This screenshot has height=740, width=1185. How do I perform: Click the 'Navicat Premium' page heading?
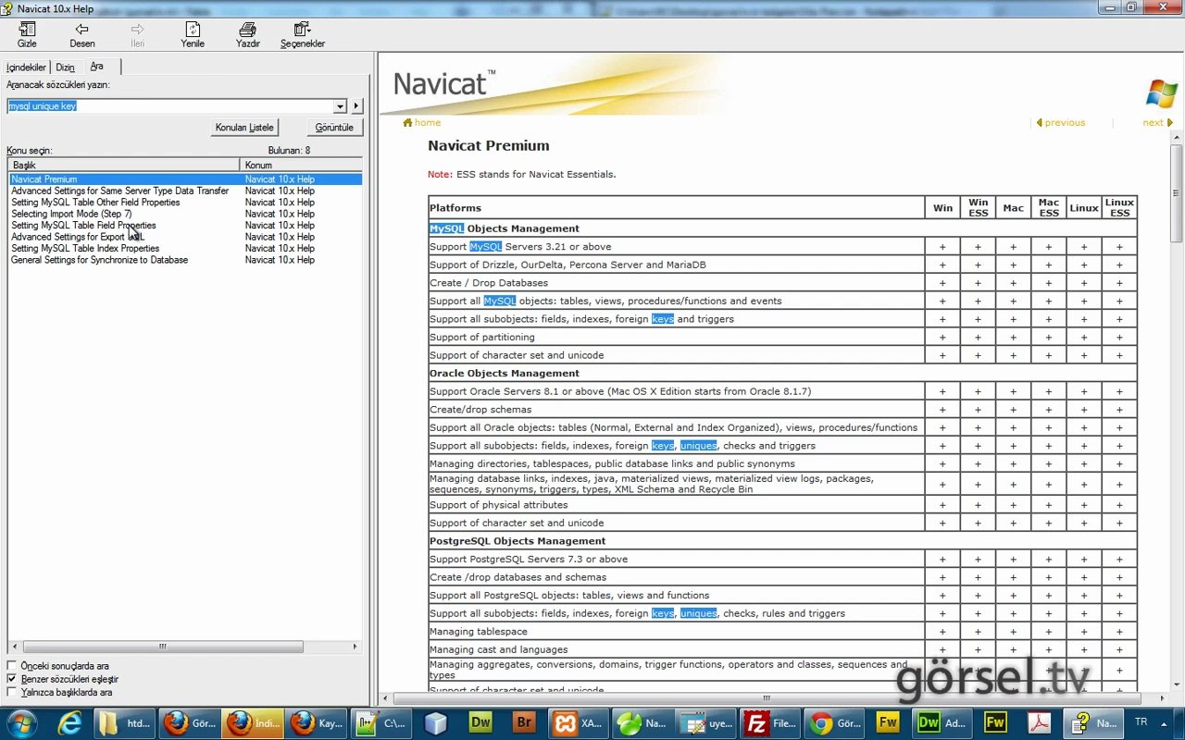pos(489,146)
